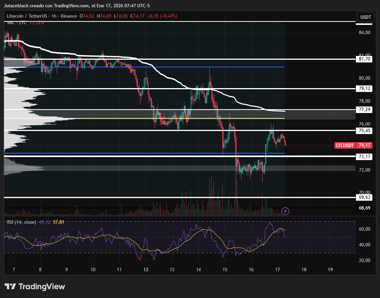Click the low value L74,06
Image resolution: width=380 pixels, height=298 pixels.
coord(121,16)
